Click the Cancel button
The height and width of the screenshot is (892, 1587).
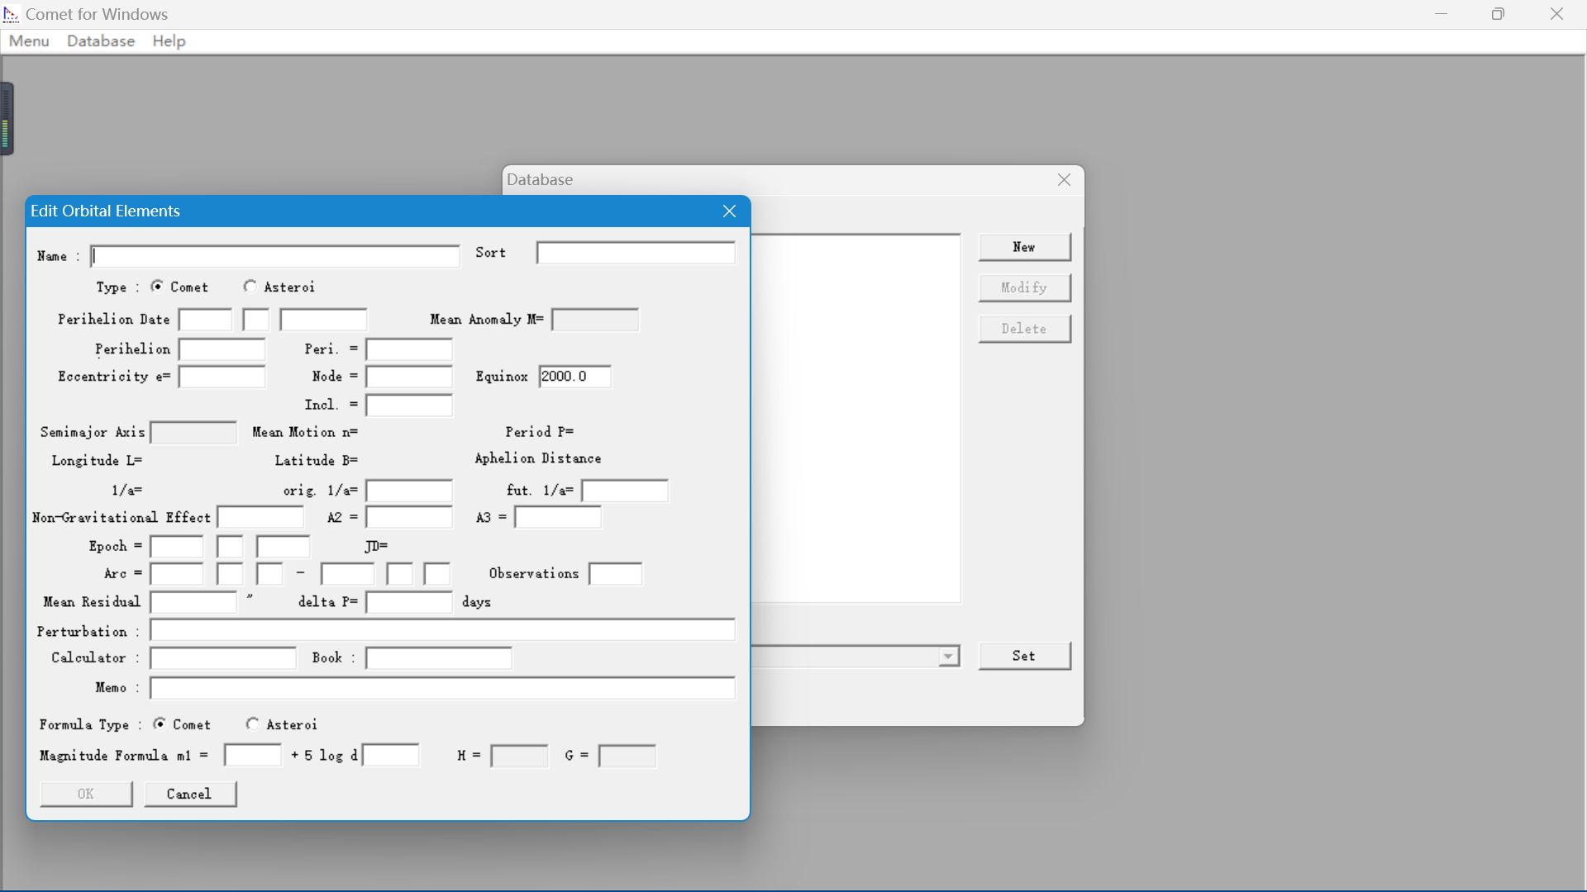click(190, 794)
